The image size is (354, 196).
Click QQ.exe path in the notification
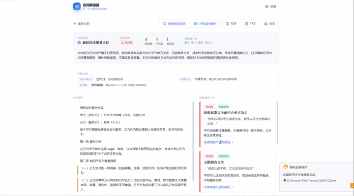(312, 180)
